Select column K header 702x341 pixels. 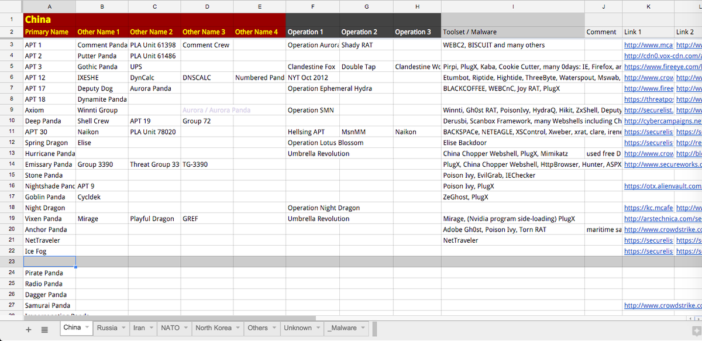pyautogui.click(x=648, y=6)
